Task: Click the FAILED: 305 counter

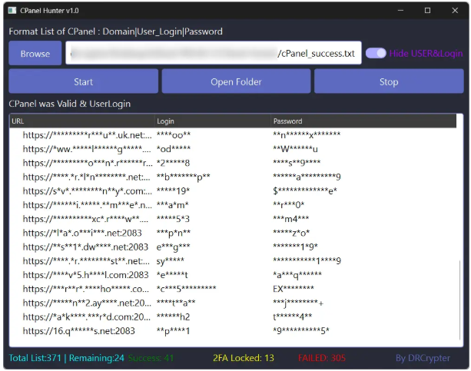Action: pyautogui.click(x=322, y=358)
